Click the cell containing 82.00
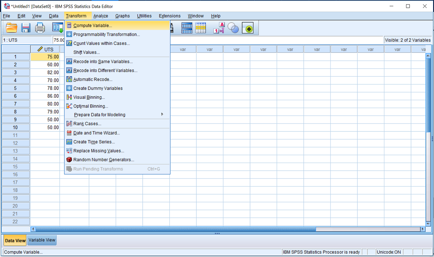The height and width of the screenshot is (257, 434). point(45,72)
